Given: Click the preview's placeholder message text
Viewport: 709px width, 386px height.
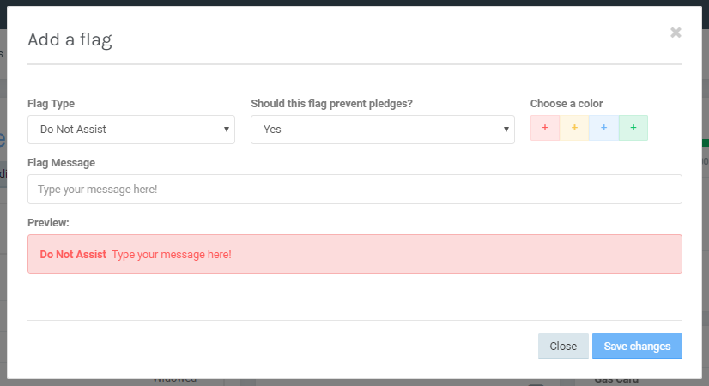Looking at the screenshot, I should pos(172,255).
